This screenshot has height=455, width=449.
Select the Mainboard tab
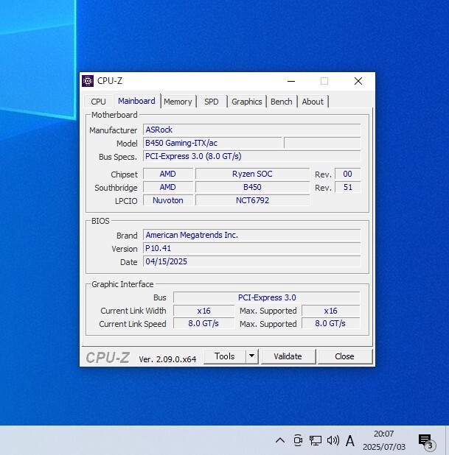point(136,101)
